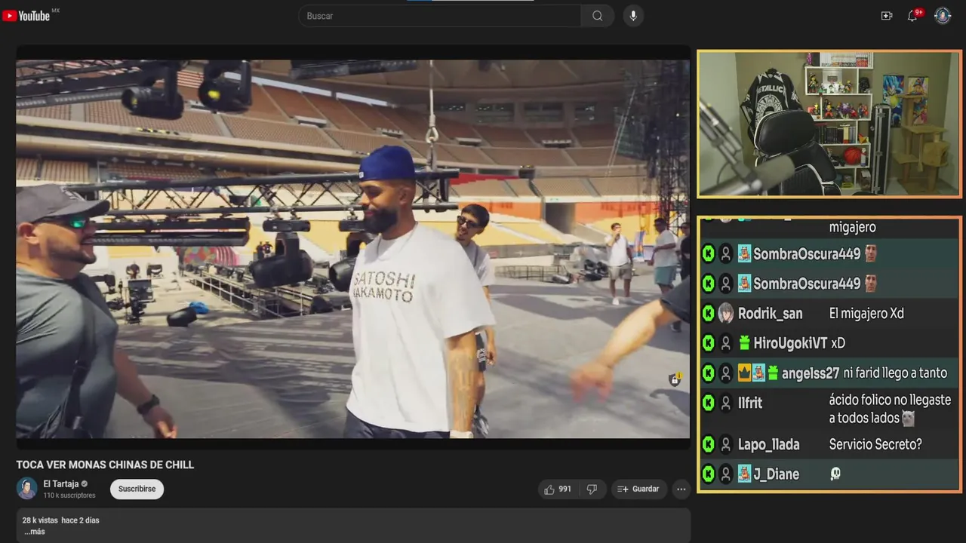The width and height of the screenshot is (966, 543).
Task: Open El Tartaja channel avatar
Action: [27, 489]
